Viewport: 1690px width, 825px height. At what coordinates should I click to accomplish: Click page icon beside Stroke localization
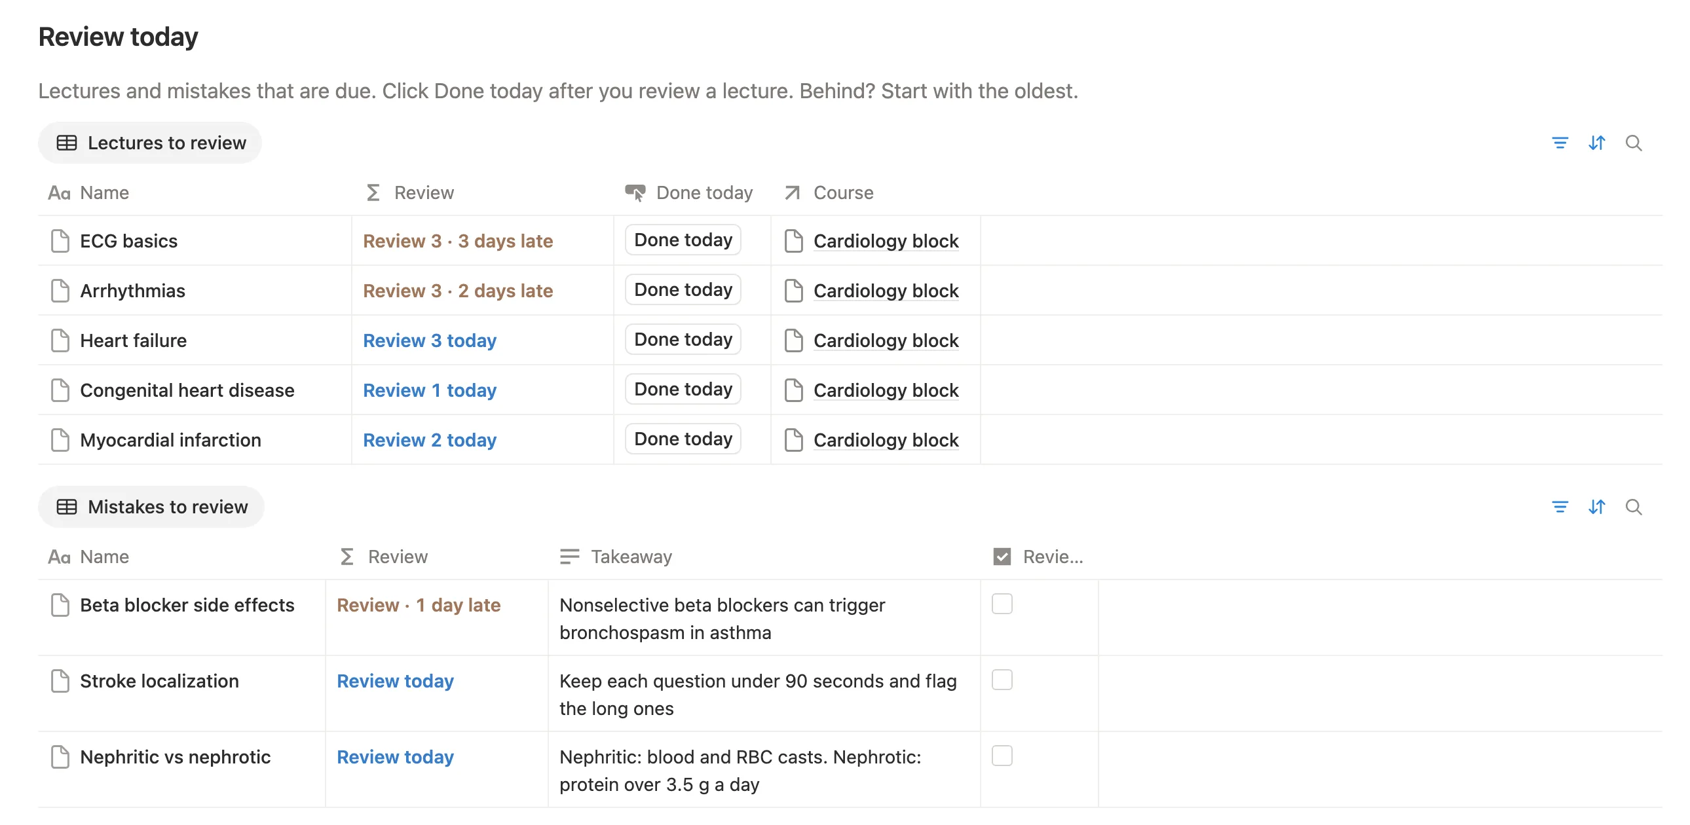click(x=60, y=681)
